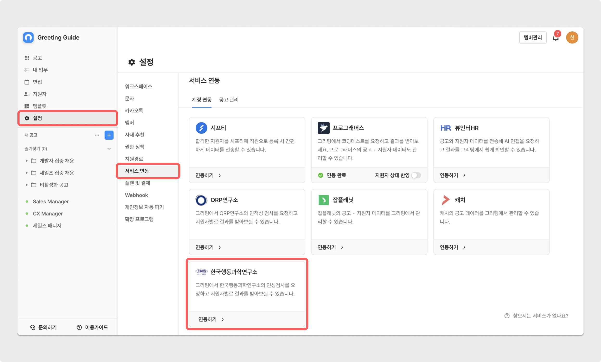
Task: Open the three-dots menu beside 내 공고
Action: point(97,135)
